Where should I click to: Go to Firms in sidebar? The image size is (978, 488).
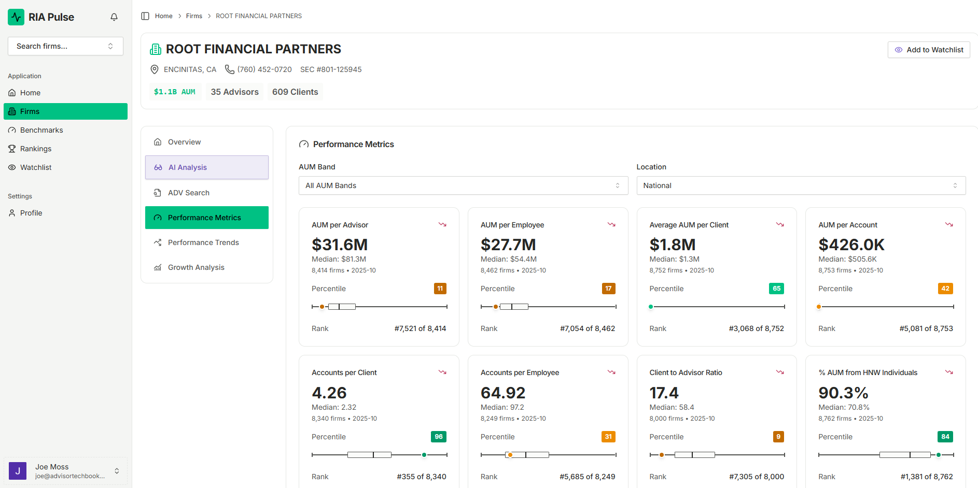pyautogui.click(x=65, y=111)
